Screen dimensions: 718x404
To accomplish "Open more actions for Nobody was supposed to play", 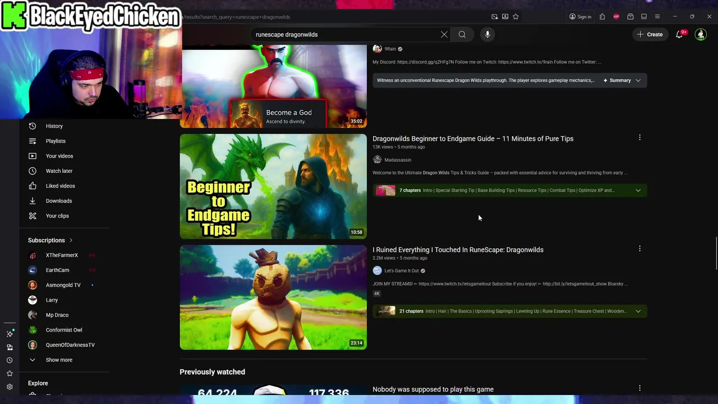I will [x=639, y=388].
